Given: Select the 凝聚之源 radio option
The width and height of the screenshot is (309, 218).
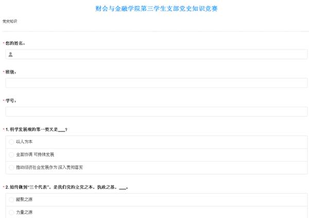Looking at the screenshot, I should click(12, 199).
